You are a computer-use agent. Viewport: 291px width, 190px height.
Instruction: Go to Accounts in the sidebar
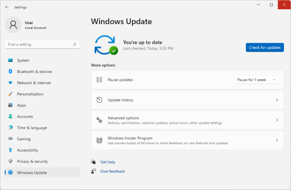(x=25, y=117)
